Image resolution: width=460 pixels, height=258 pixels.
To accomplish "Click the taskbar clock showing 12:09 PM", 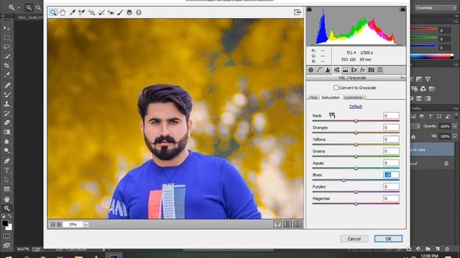I will click(429, 256).
